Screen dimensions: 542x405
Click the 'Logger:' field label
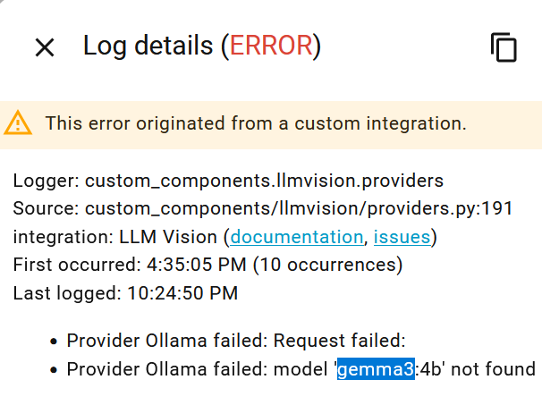tap(46, 181)
